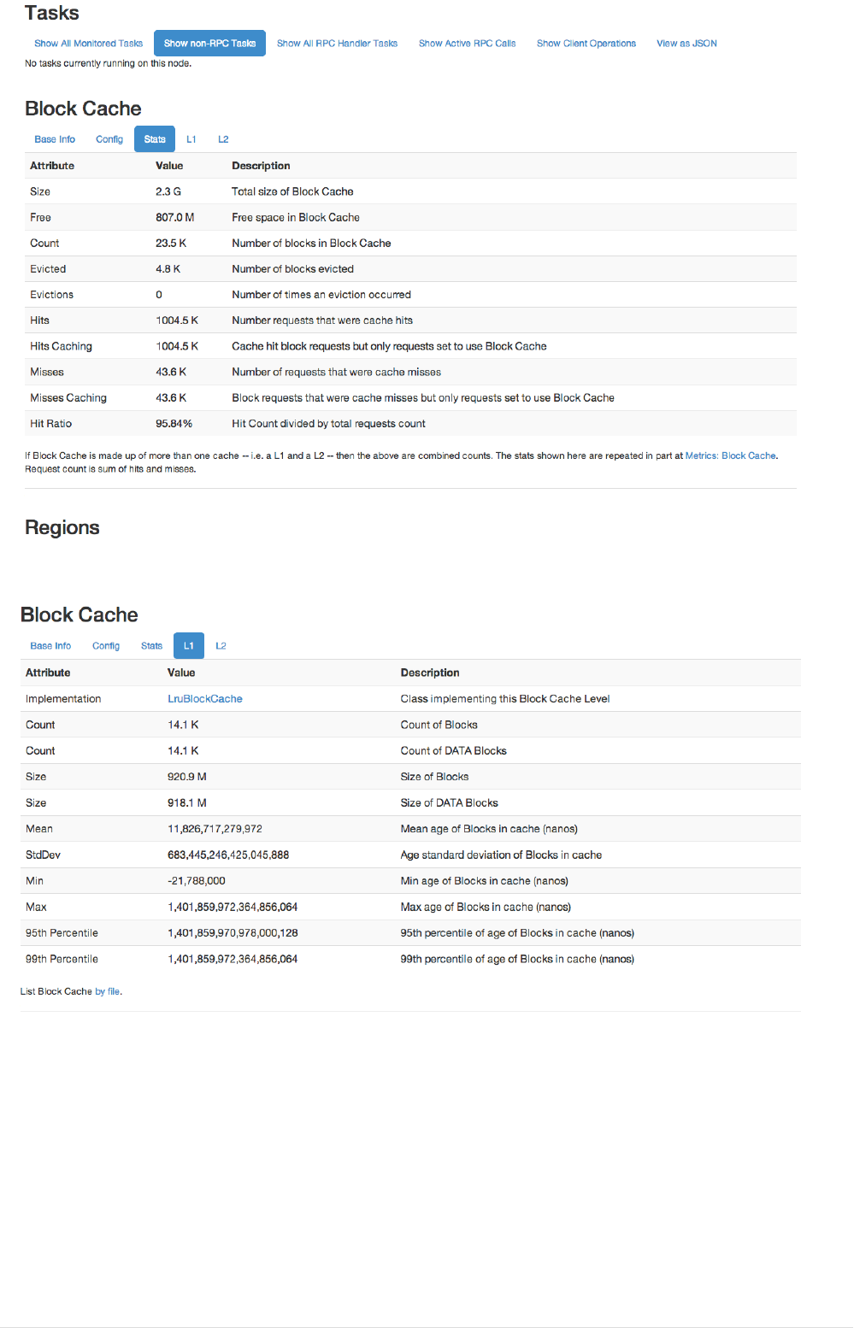
Task: Click the Mean value 11,826,717,279,972
Action: pyautogui.click(x=215, y=829)
